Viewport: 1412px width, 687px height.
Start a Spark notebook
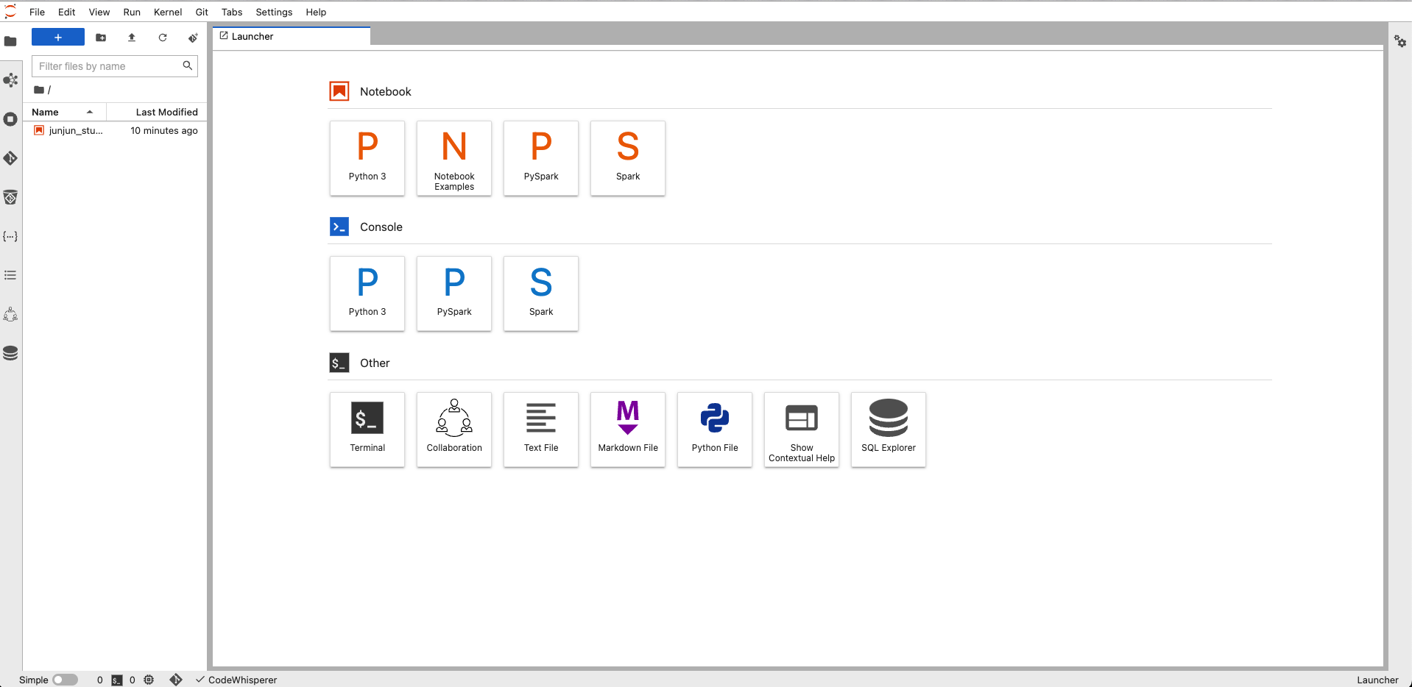pos(628,158)
